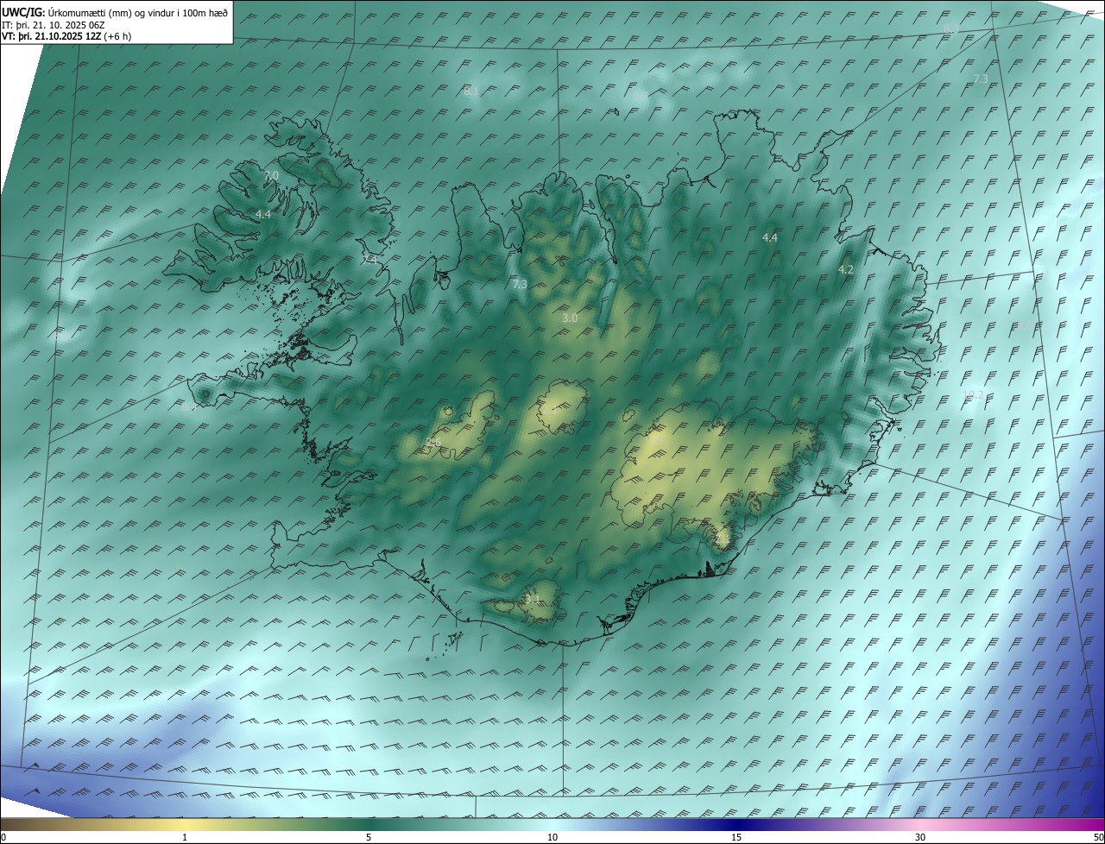This screenshot has height=844, width=1105.
Task: Click the 4.4 label just below 7.0
Action: click(x=263, y=214)
